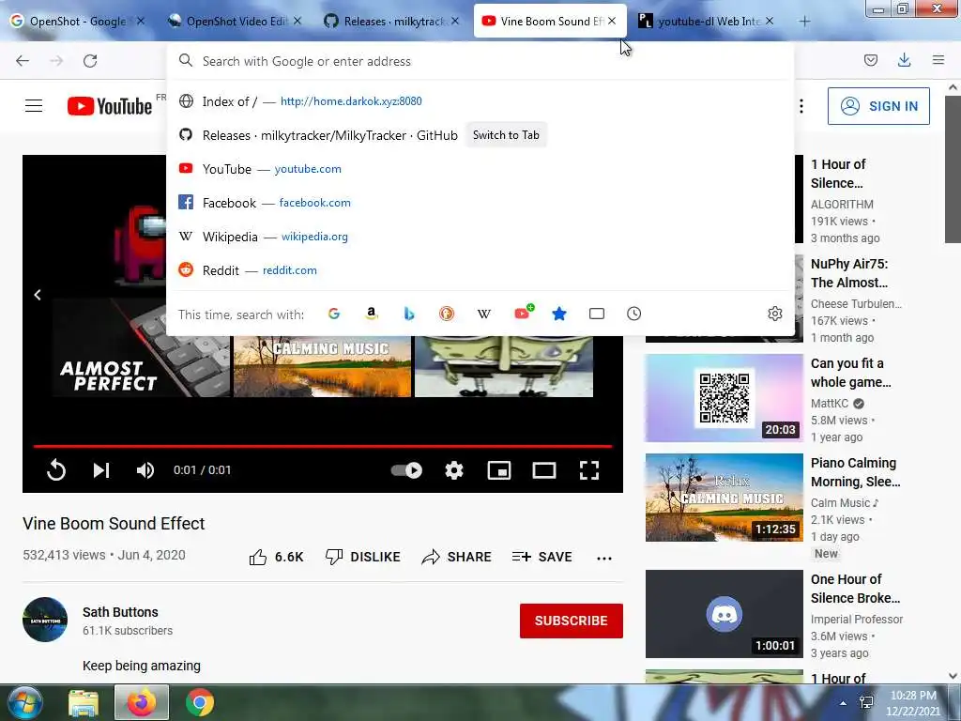Search history with the clock icon

(633, 314)
